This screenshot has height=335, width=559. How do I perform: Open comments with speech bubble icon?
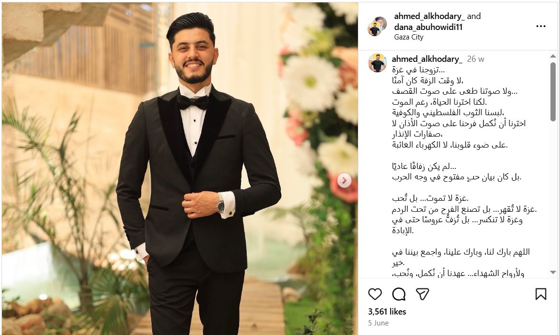coord(398,295)
